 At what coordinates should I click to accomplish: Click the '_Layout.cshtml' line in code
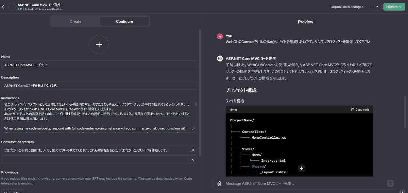pos(274,172)
